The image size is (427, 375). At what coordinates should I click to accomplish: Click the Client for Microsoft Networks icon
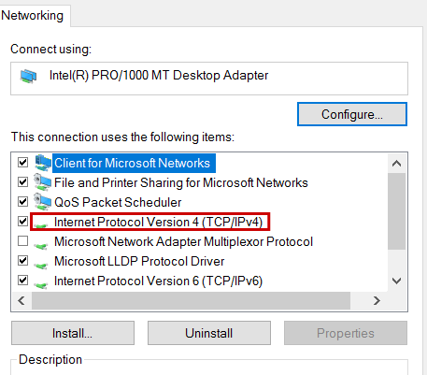(43, 163)
